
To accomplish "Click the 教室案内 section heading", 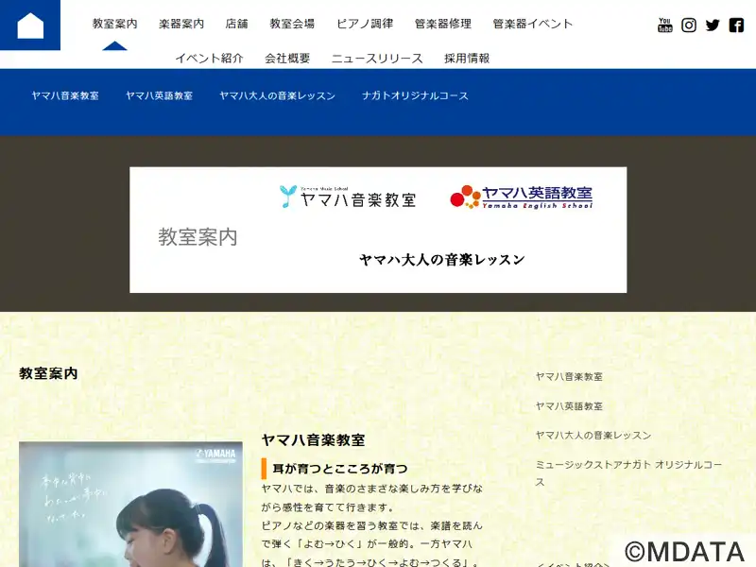I will (48, 373).
